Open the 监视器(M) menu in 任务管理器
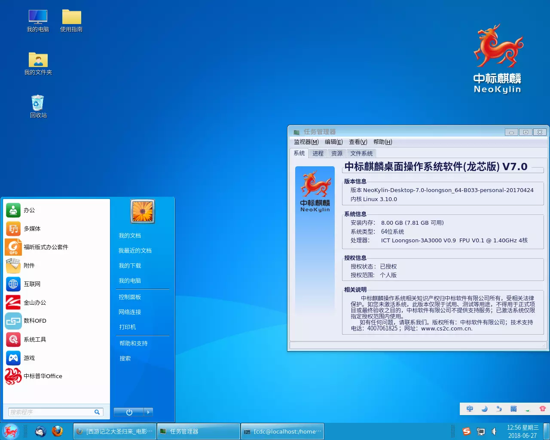The width and height of the screenshot is (550, 440). 306,142
